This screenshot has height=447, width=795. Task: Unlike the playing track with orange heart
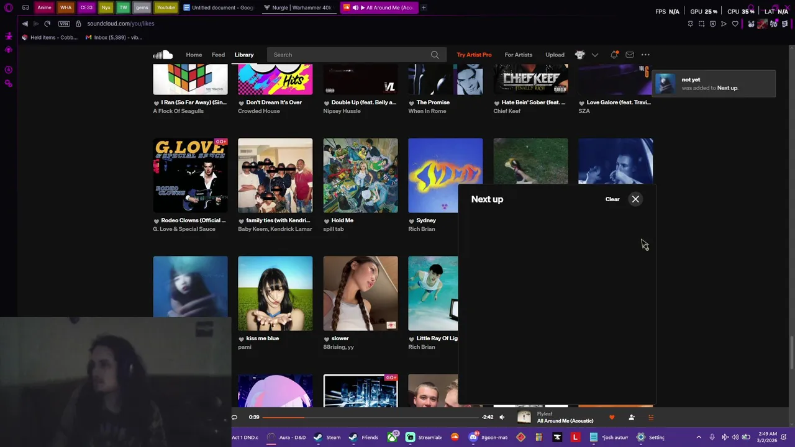[612, 417]
